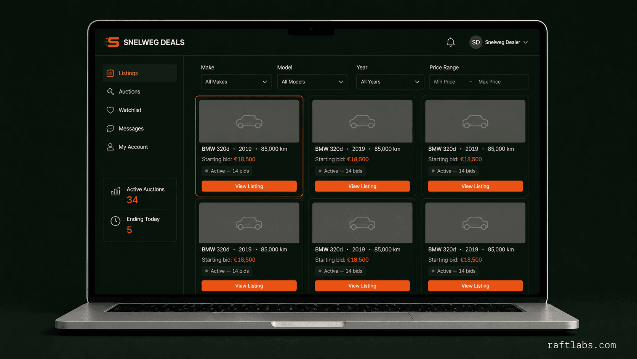The height and width of the screenshot is (359, 637).
Task: Expand the All Makes dropdown
Action: coord(236,82)
